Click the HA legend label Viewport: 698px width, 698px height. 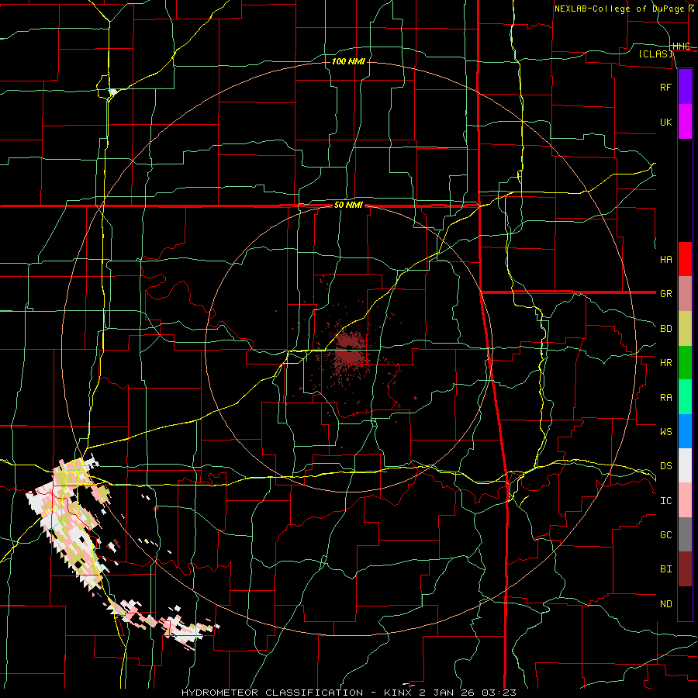click(x=666, y=260)
